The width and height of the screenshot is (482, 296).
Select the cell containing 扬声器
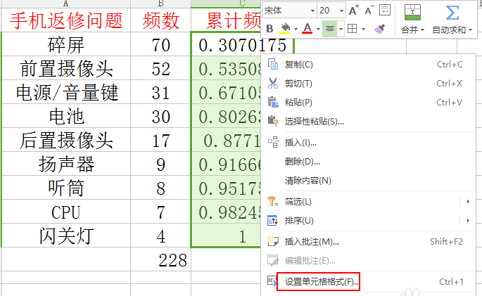tap(66, 164)
